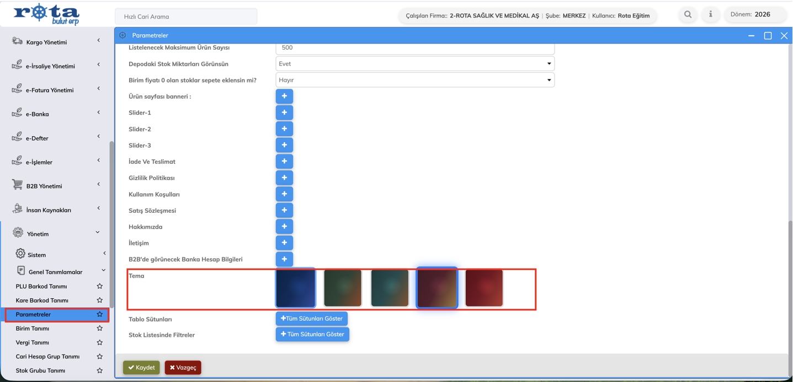This screenshot has width=793, height=382.
Task: Select the bright red theme swatch
Action: [484, 288]
